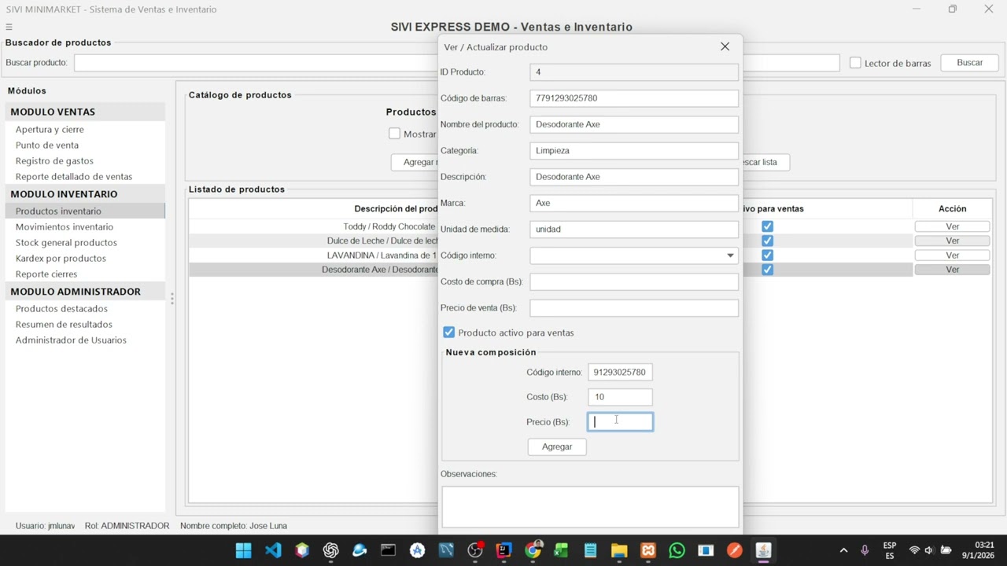
Task: Open Reporte detallado de ventas
Action: click(74, 176)
